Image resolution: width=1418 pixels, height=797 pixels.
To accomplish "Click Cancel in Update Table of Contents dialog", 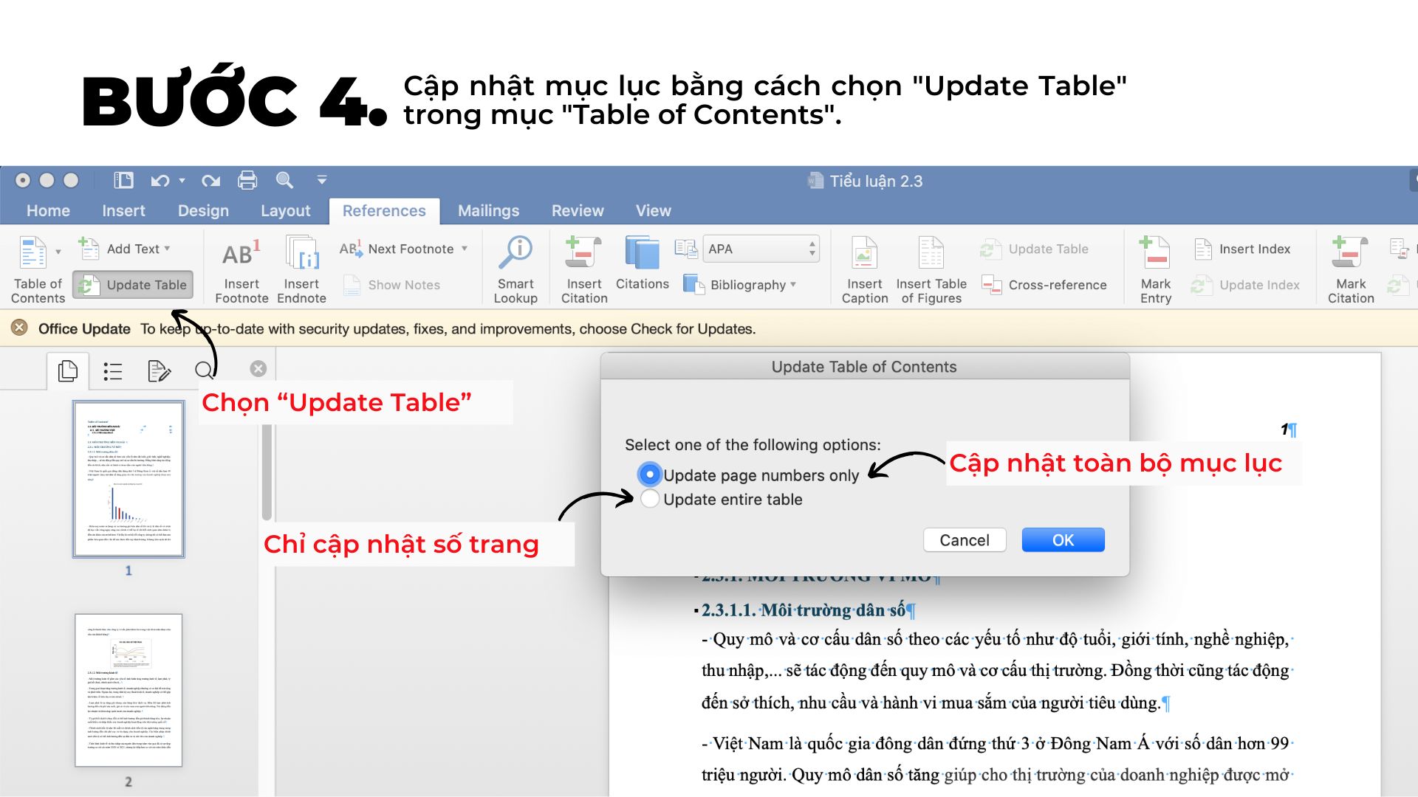I will (x=965, y=540).
